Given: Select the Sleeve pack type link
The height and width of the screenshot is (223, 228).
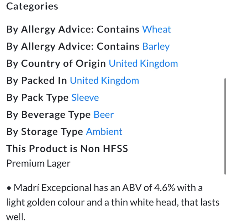Looking at the screenshot, I should click(85, 98).
